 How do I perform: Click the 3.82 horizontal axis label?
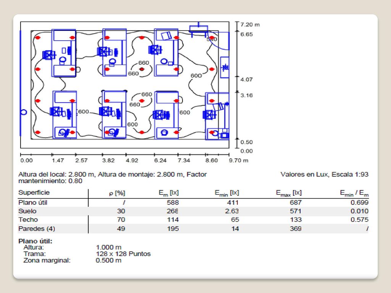pos(108,161)
